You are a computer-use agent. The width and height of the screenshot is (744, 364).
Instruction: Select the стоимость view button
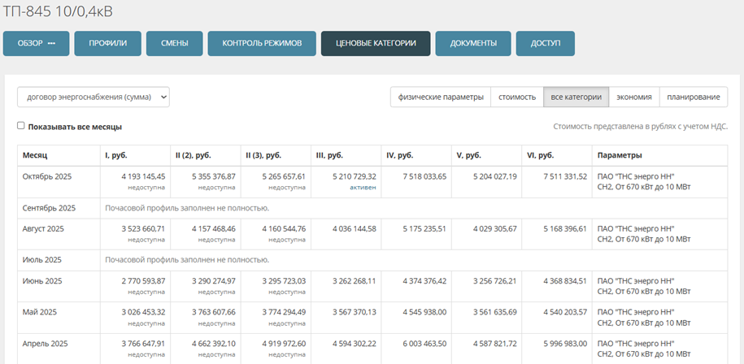pyautogui.click(x=516, y=97)
